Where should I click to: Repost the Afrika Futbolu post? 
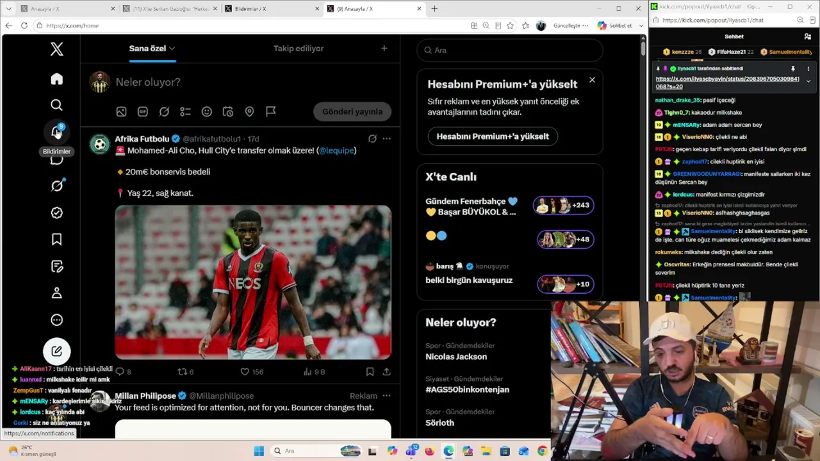click(x=185, y=371)
